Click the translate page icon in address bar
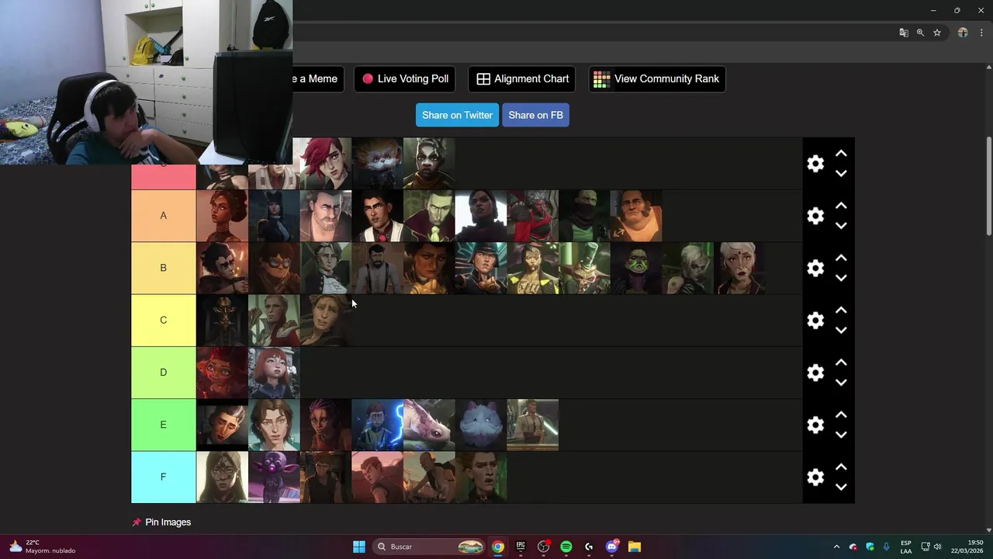This screenshot has height=559, width=993. click(x=904, y=33)
